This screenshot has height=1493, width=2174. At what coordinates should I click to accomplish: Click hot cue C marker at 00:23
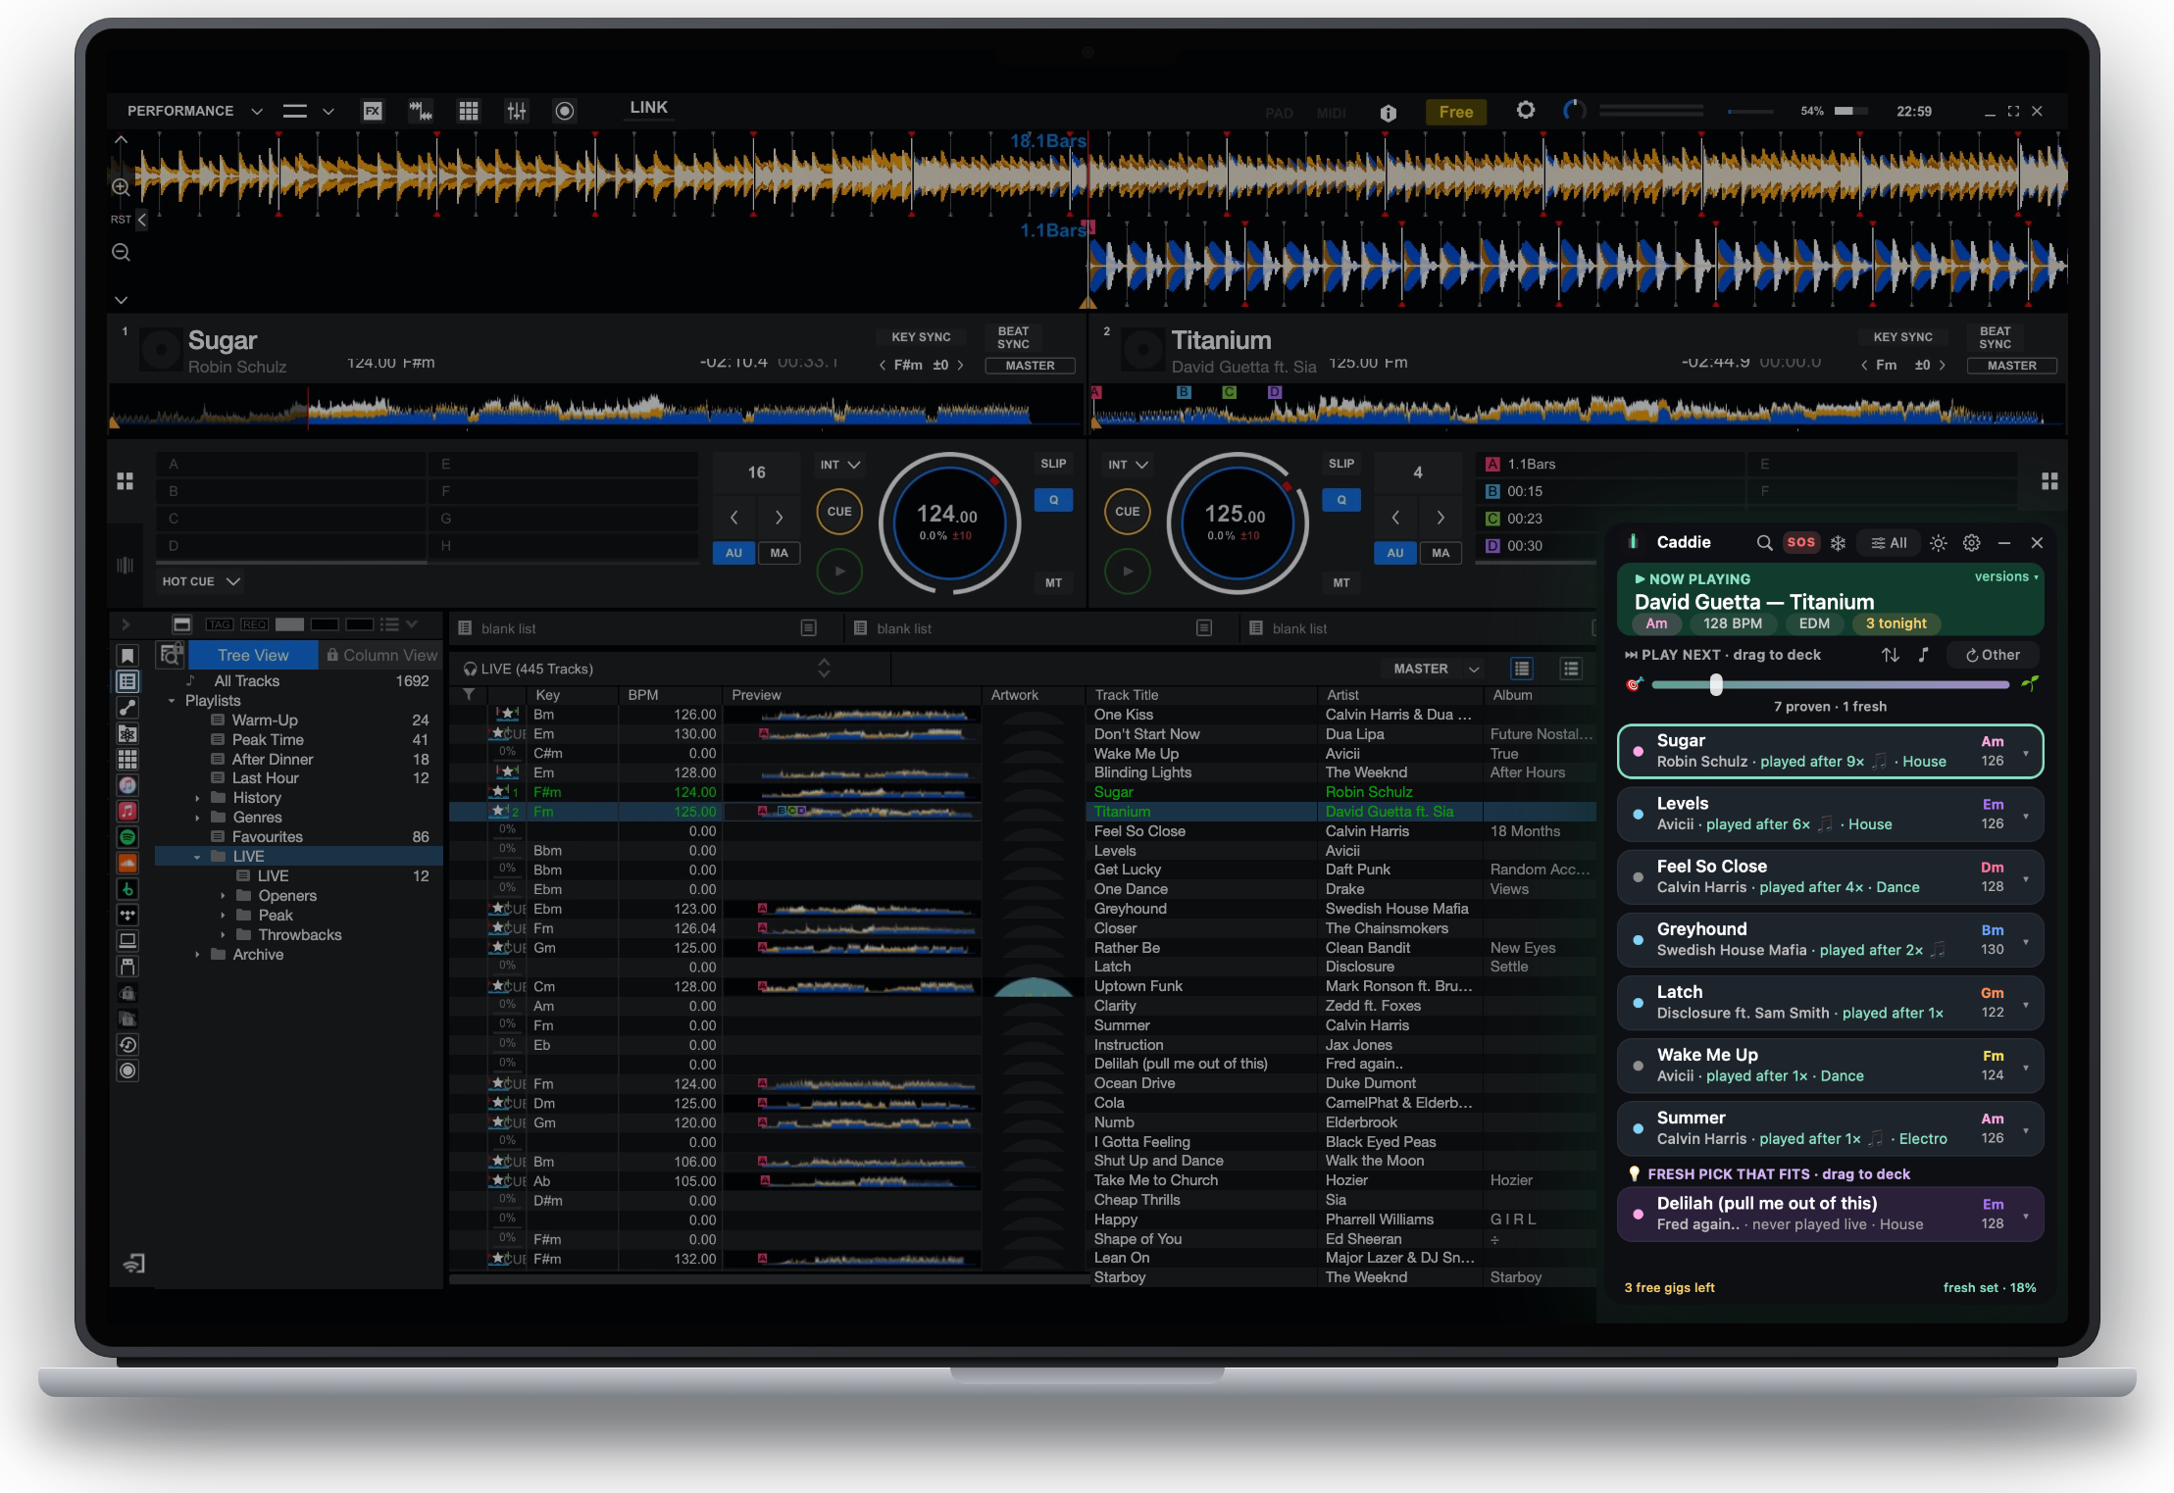(1492, 519)
